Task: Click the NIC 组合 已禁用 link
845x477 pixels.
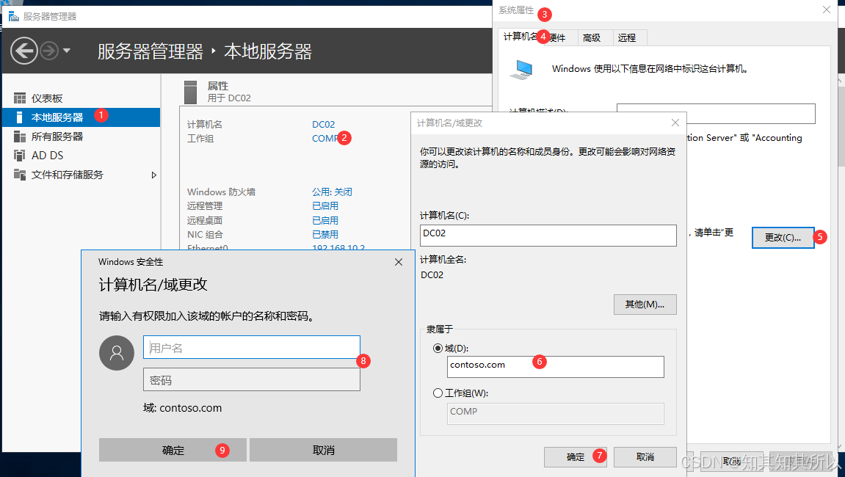Action: coord(325,234)
